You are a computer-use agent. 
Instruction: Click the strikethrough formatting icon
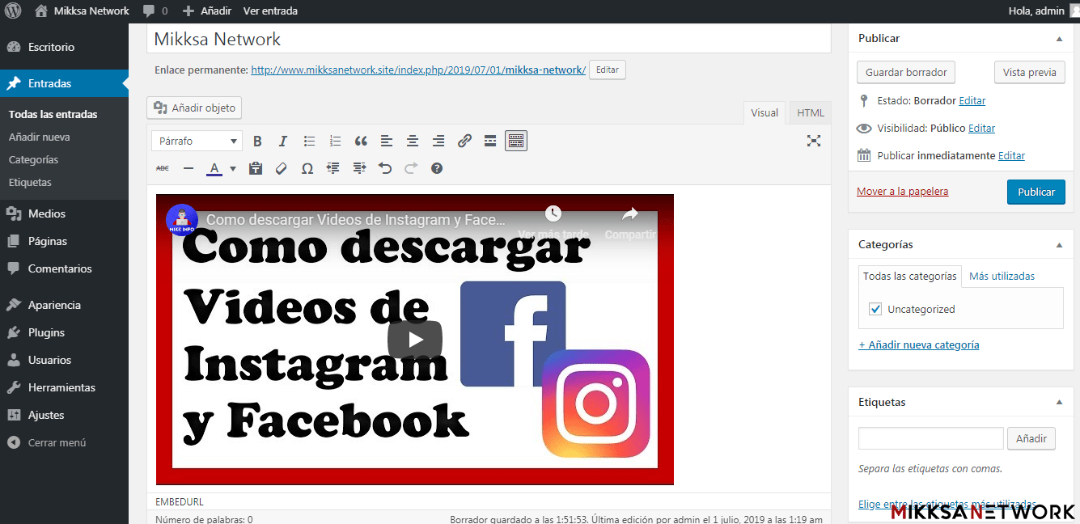(x=163, y=168)
